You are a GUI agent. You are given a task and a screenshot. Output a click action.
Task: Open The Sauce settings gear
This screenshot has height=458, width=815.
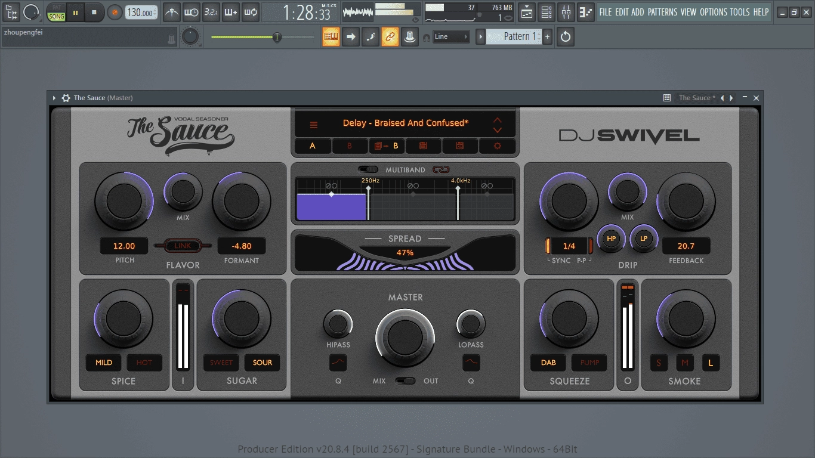[497, 146]
